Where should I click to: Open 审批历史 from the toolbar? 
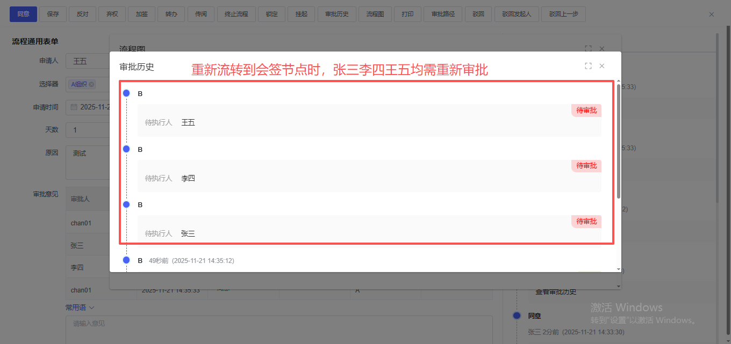click(x=336, y=14)
